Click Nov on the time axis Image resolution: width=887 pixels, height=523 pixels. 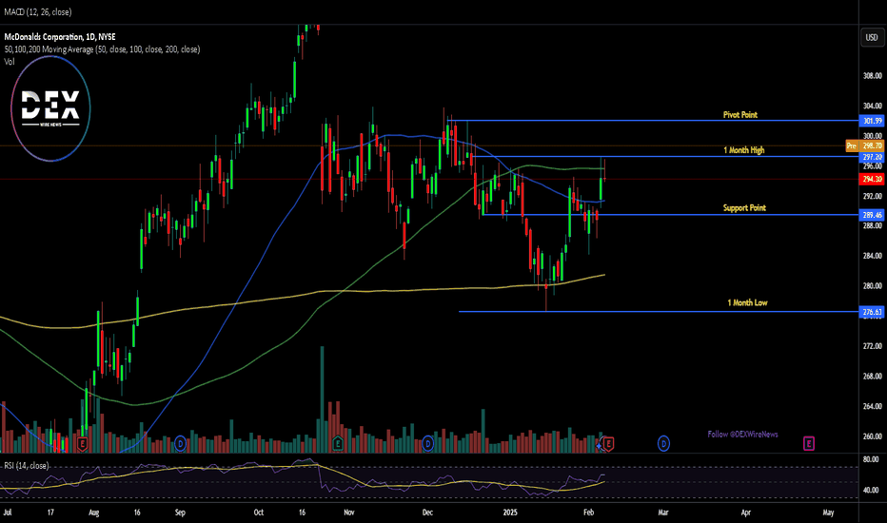coord(349,513)
